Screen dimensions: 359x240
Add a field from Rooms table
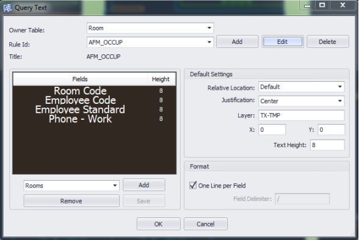[144, 185]
